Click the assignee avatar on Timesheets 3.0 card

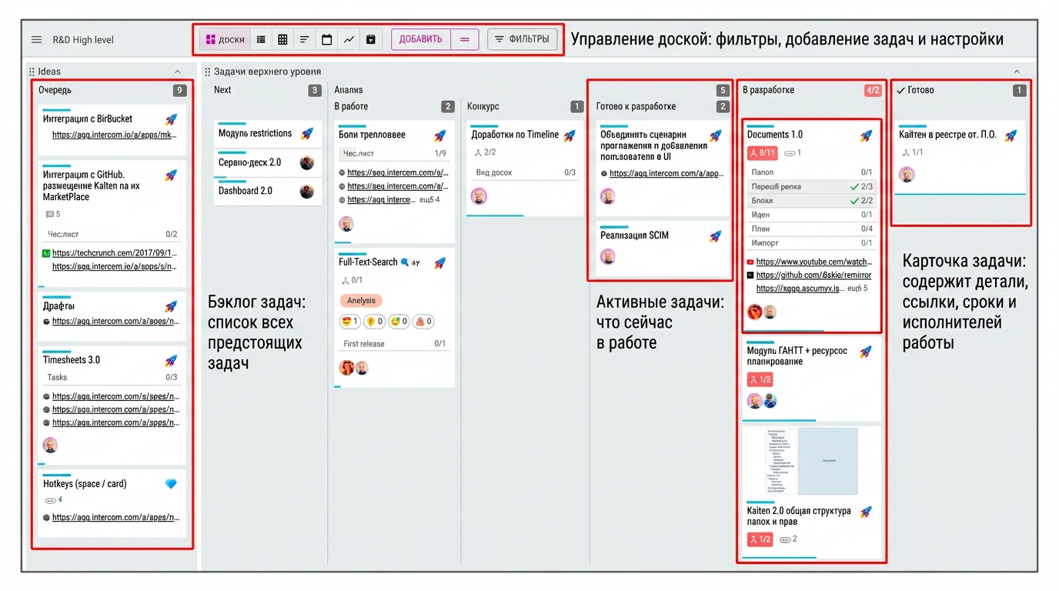(x=50, y=446)
